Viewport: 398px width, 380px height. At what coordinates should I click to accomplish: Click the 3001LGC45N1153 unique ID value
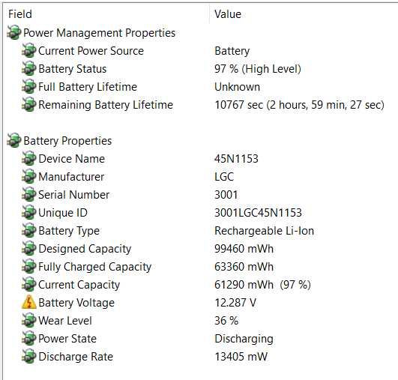(258, 213)
